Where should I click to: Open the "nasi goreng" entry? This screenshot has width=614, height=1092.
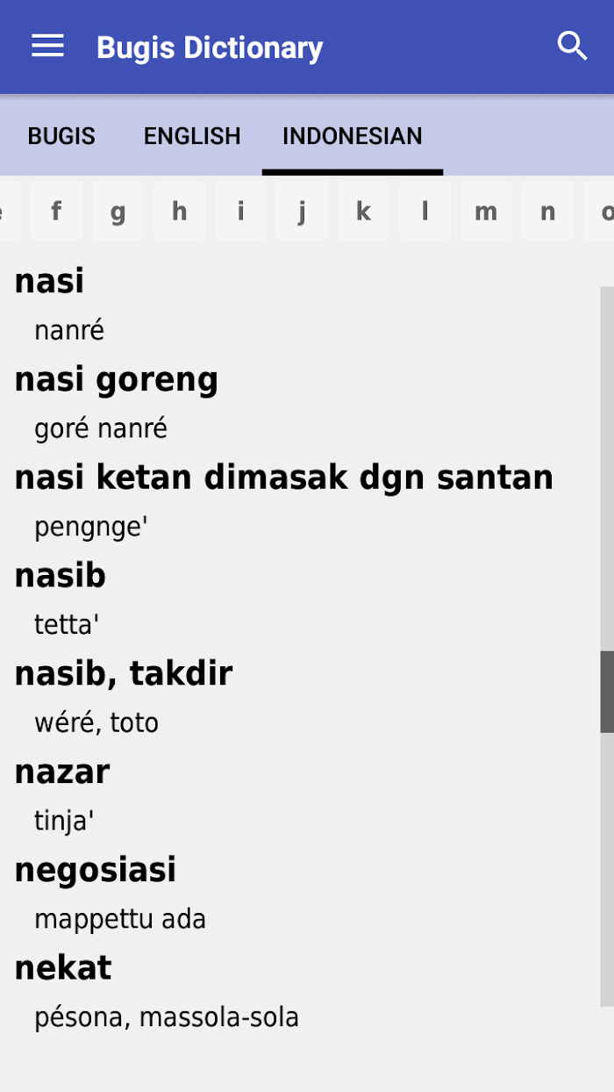coord(117,381)
